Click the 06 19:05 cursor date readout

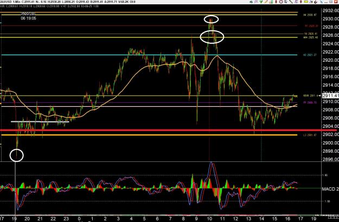click(x=29, y=18)
